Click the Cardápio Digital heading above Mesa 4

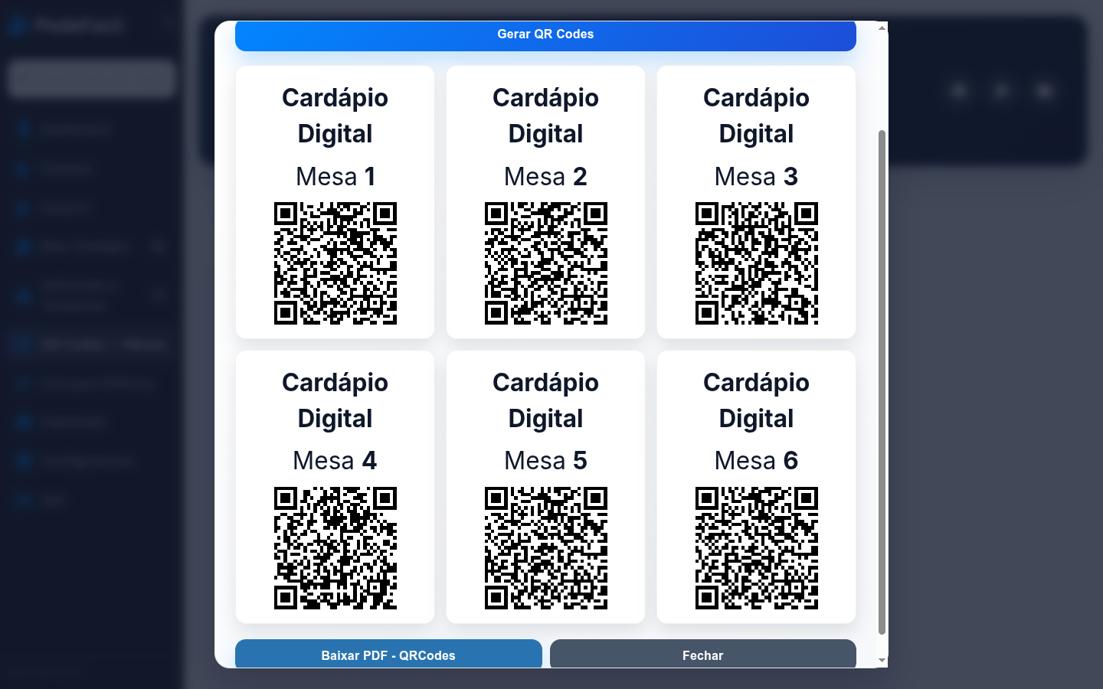pyautogui.click(x=335, y=400)
